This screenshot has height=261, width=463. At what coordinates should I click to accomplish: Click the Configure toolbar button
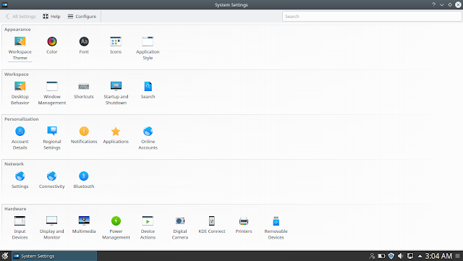[x=82, y=16]
